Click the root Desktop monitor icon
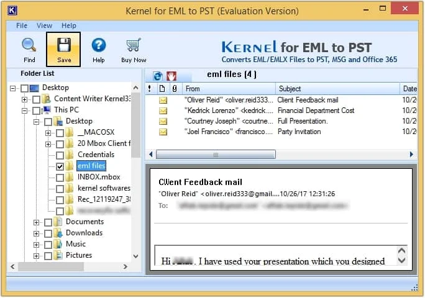Screen dimensions: 425x298 tap(34, 88)
